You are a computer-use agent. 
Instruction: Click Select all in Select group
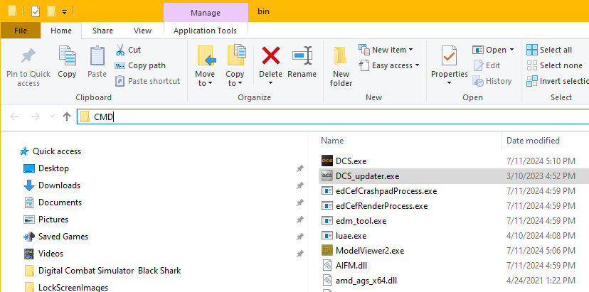pos(549,50)
